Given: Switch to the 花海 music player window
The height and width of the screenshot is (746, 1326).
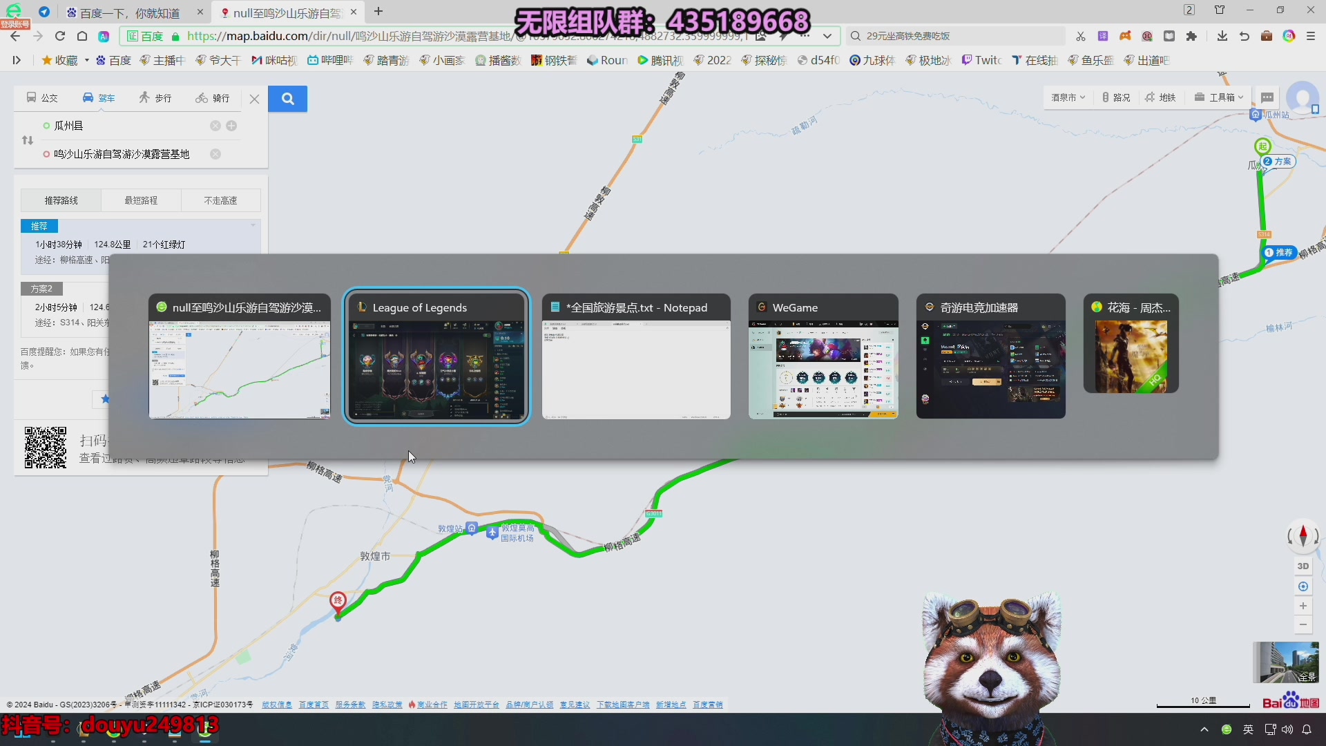Looking at the screenshot, I should [1131, 344].
